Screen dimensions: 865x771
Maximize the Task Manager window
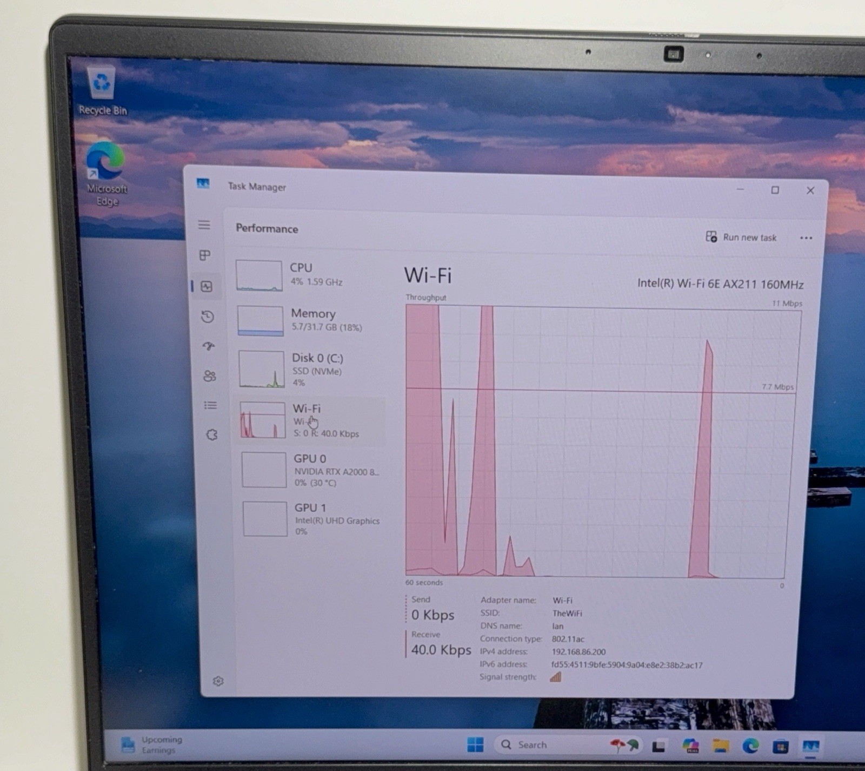click(775, 190)
